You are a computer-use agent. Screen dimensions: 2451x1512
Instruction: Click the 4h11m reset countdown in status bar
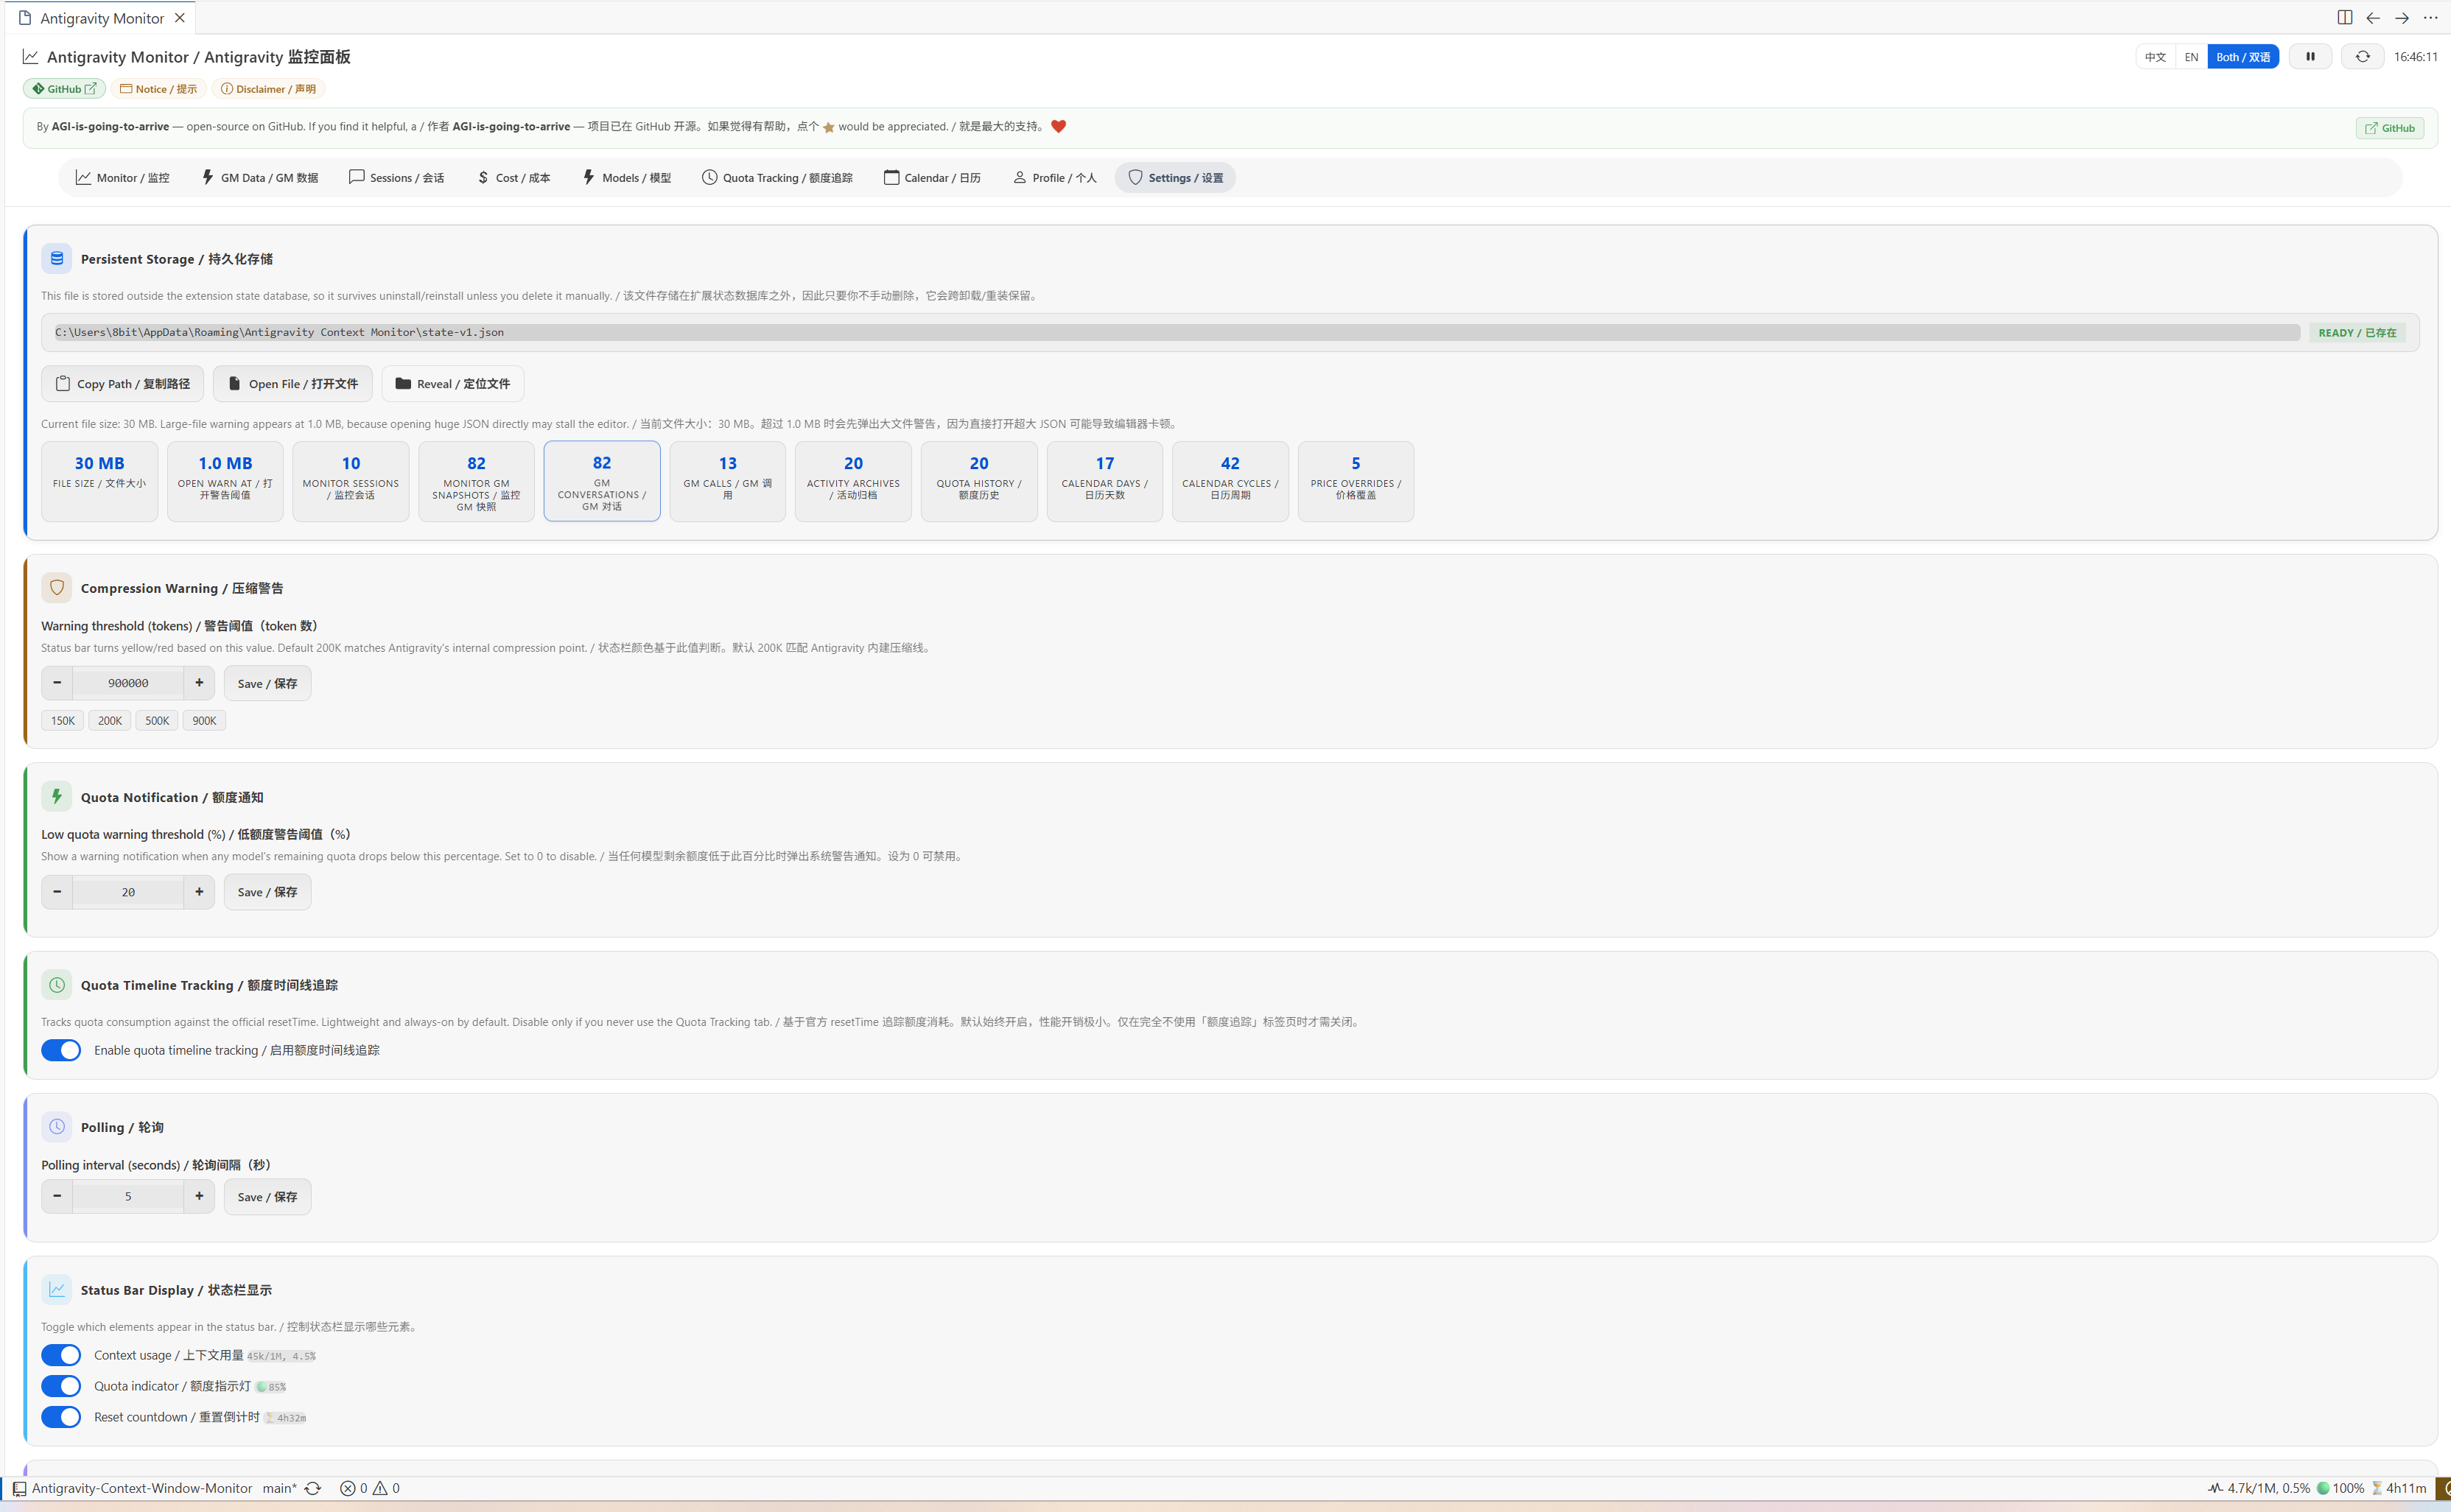click(x=2399, y=1488)
